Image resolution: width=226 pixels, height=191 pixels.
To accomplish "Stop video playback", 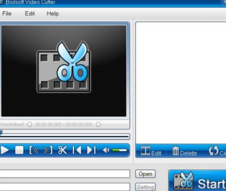I will point(19,150).
